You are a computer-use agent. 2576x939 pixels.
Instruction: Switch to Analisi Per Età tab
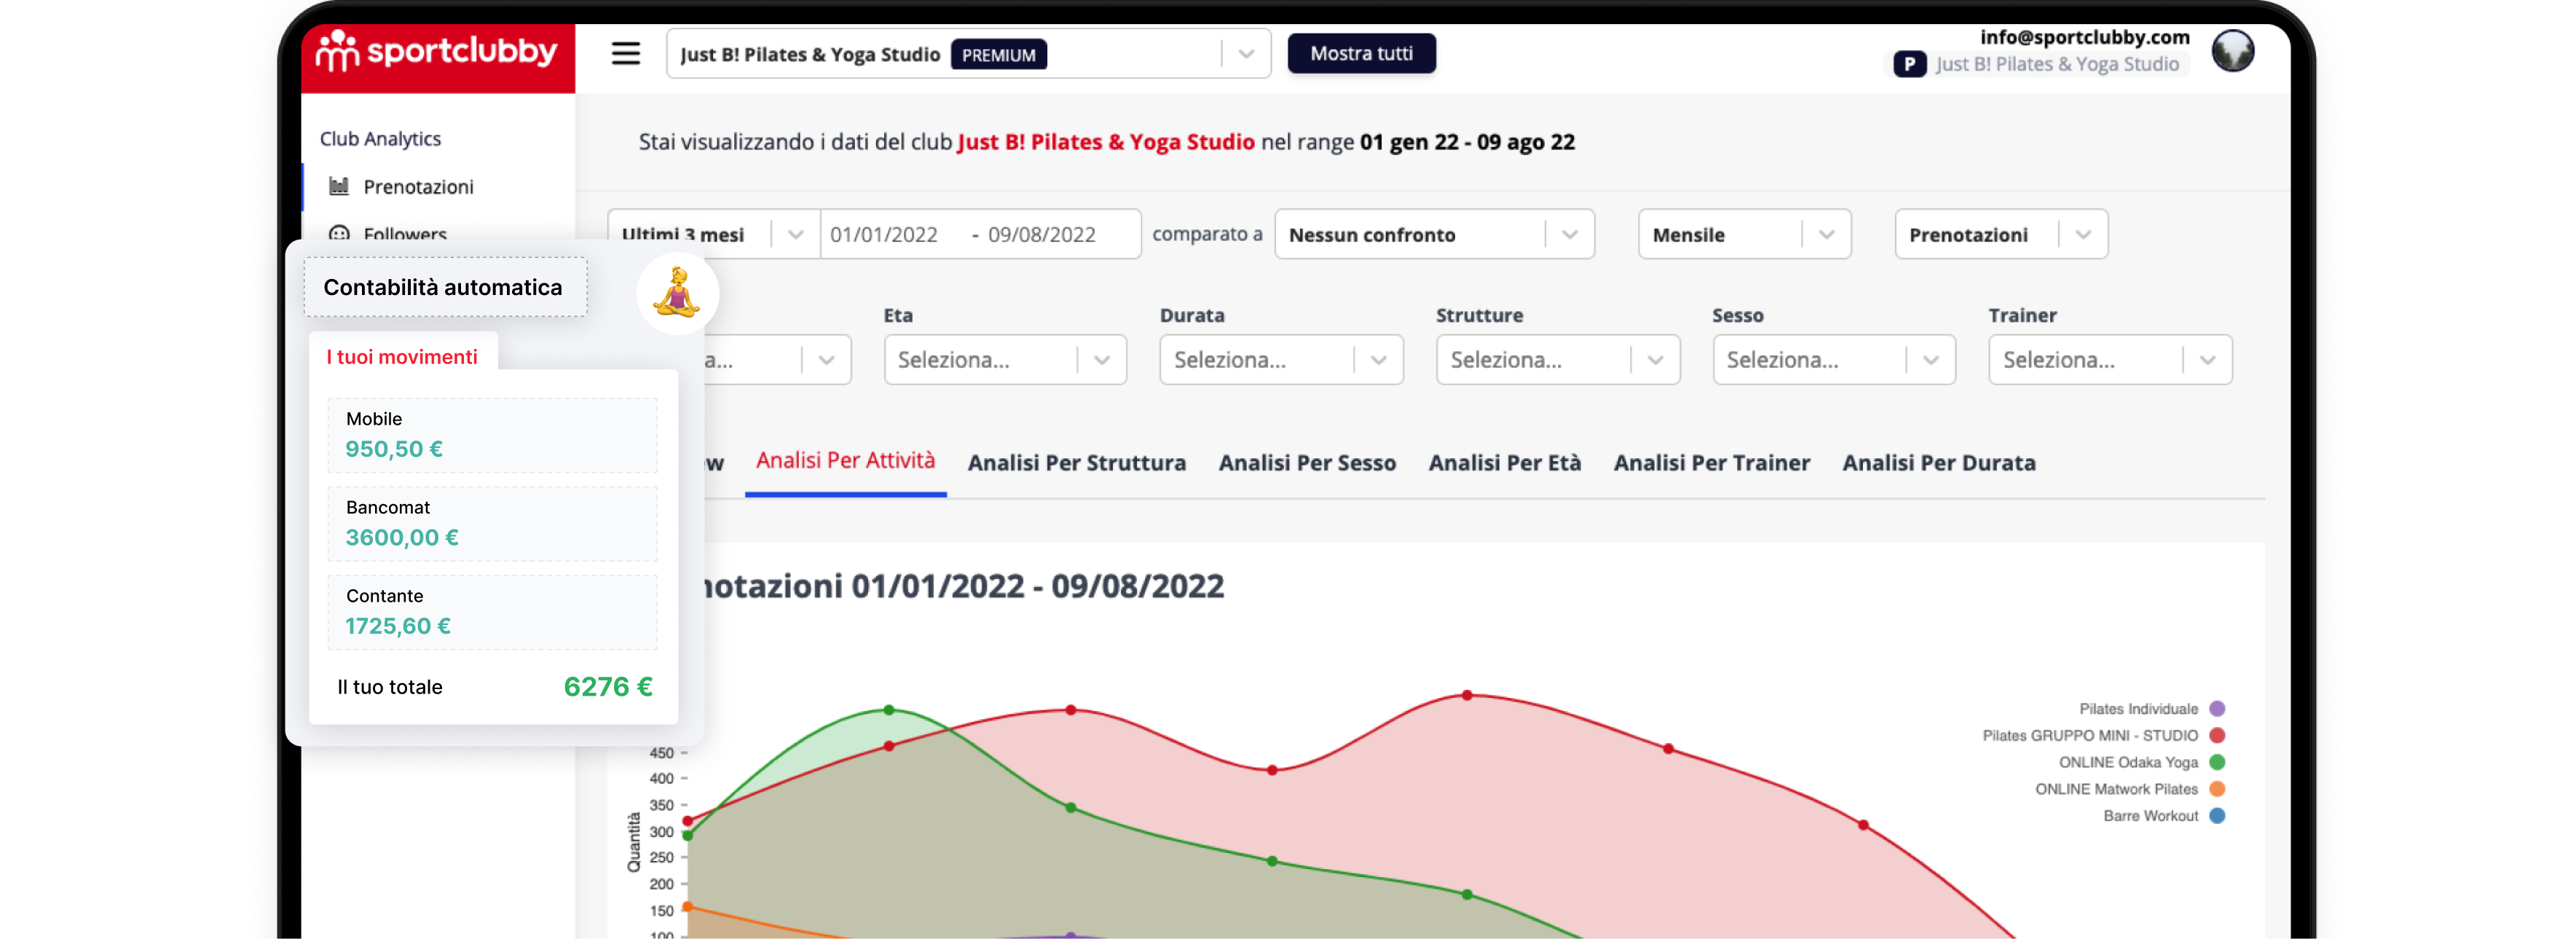click(1504, 463)
